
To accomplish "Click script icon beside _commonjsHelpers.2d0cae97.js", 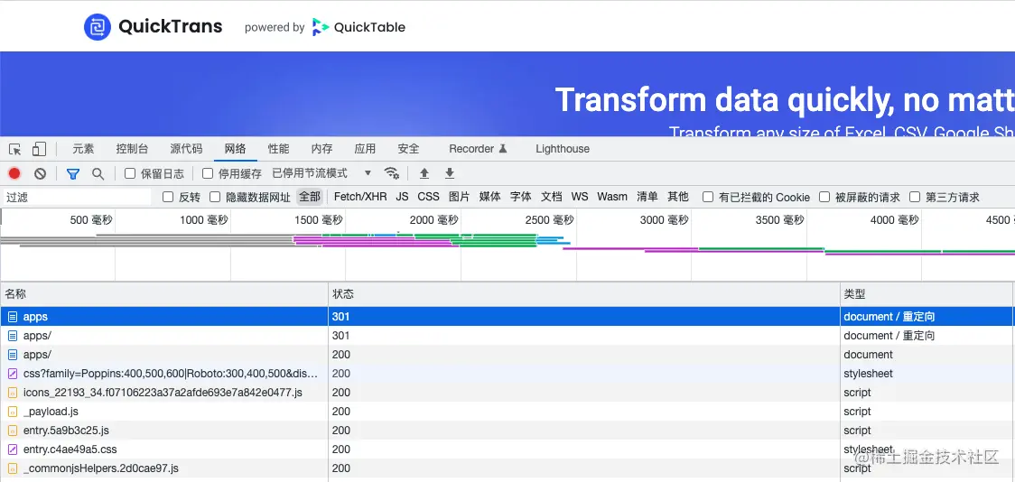I will click(13, 468).
